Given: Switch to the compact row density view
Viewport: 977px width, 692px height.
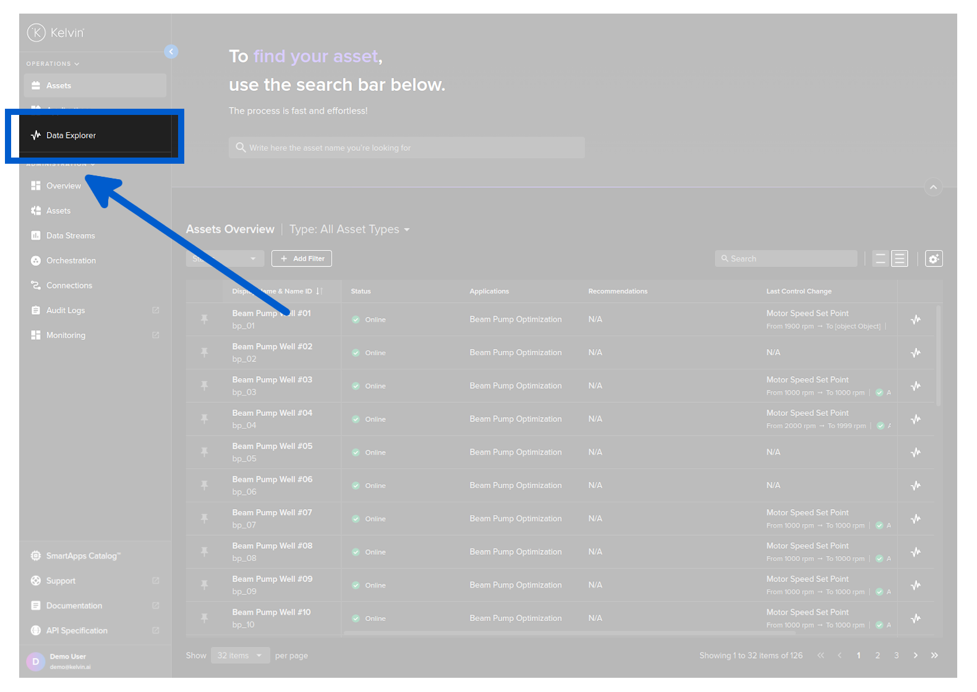Looking at the screenshot, I should coord(881,259).
